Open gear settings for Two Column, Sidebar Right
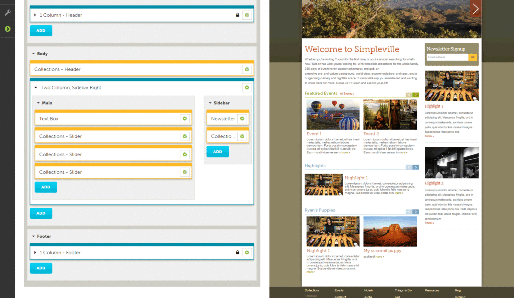 coord(246,88)
